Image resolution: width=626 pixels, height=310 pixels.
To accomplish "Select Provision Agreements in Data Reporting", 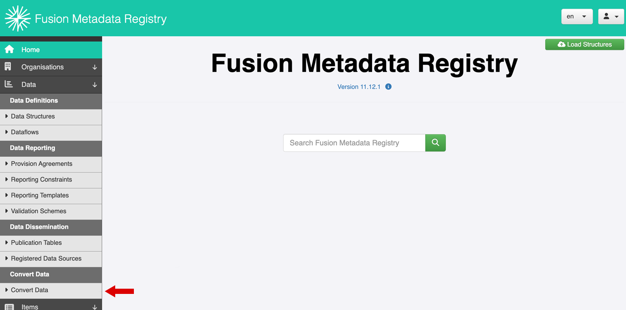I will 51,164.
